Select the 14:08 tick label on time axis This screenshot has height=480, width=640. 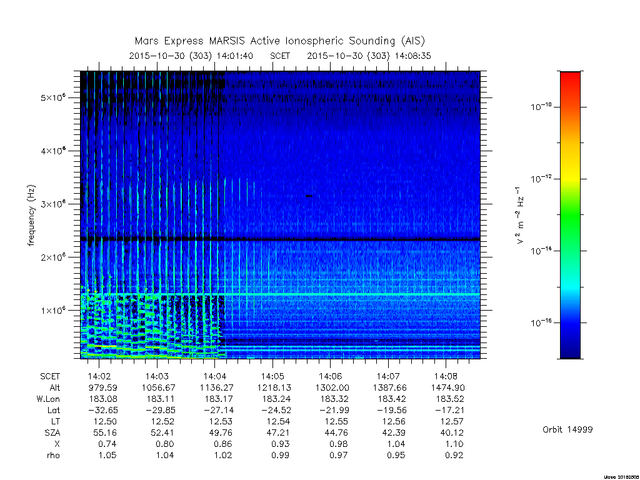click(x=446, y=376)
